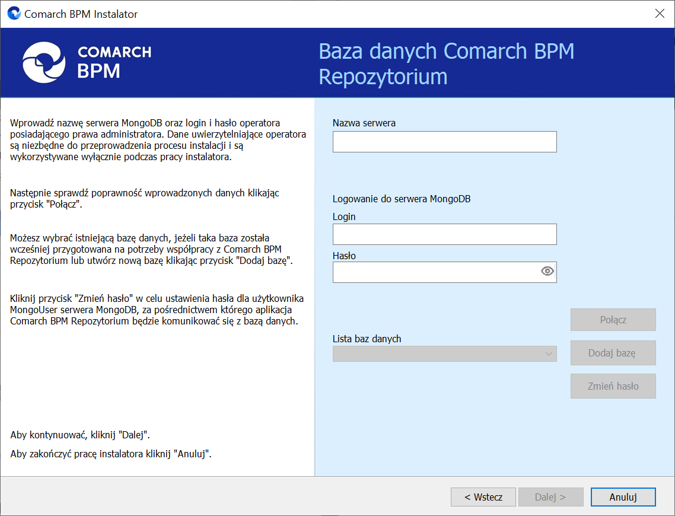Viewport: 675px width, 516px height.
Task: Click the Hasło label
Action: pos(344,256)
